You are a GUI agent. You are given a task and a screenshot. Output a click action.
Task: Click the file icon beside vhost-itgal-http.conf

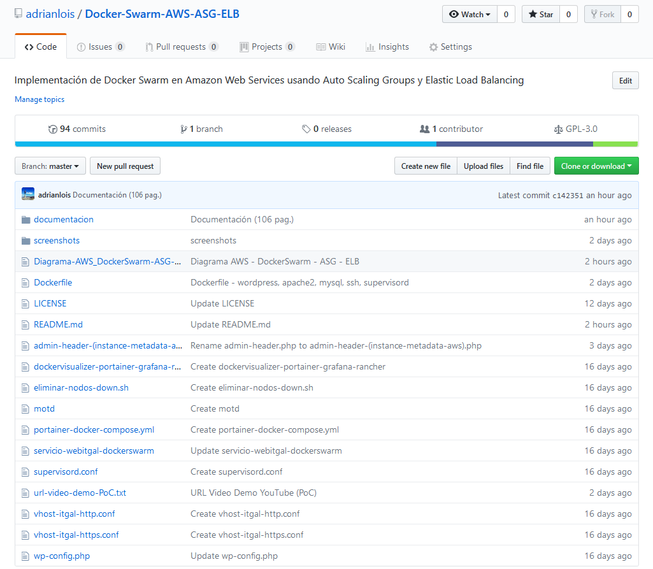pyautogui.click(x=25, y=514)
